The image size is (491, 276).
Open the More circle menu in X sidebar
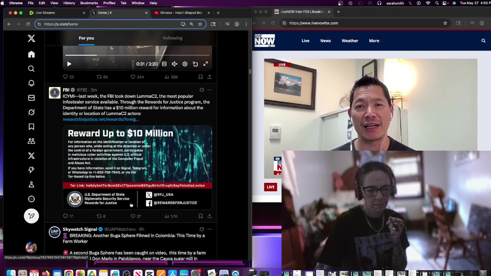[31, 199]
